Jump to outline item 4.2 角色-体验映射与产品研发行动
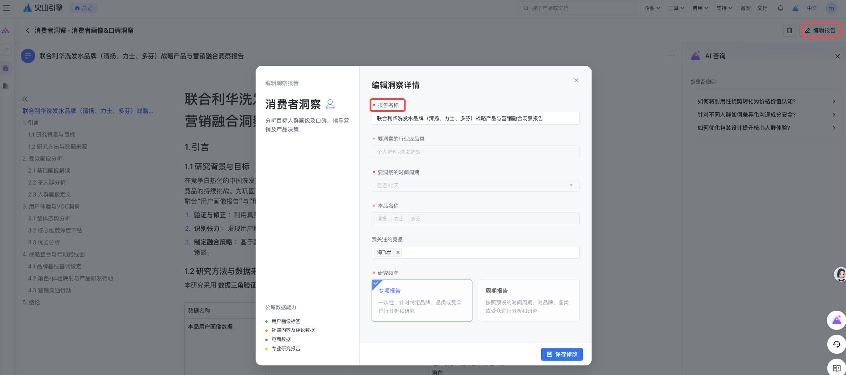The width and height of the screenshot is (846, 375). [71, 278]
